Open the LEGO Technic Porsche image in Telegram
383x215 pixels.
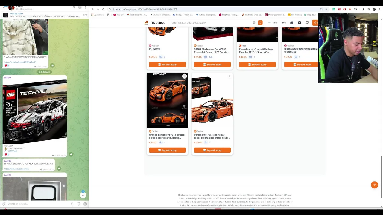(x=35, y=111)
